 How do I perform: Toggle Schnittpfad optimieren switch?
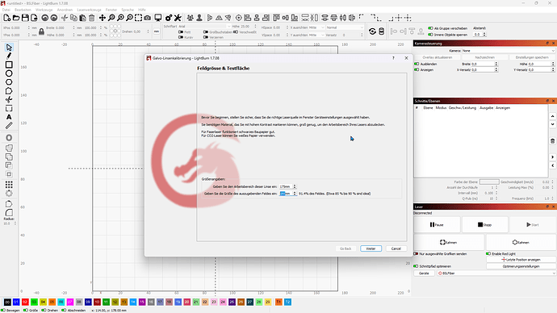click(416, 265)
